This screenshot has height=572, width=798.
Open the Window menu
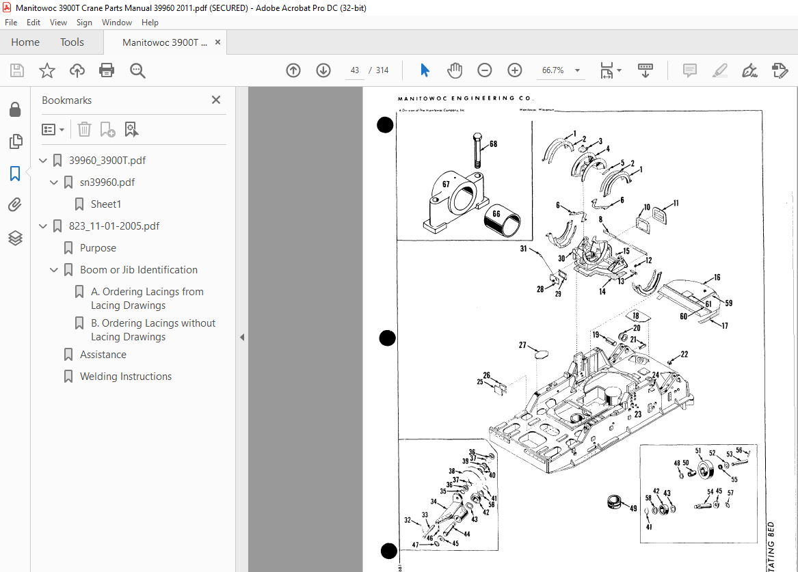point(116,23)
